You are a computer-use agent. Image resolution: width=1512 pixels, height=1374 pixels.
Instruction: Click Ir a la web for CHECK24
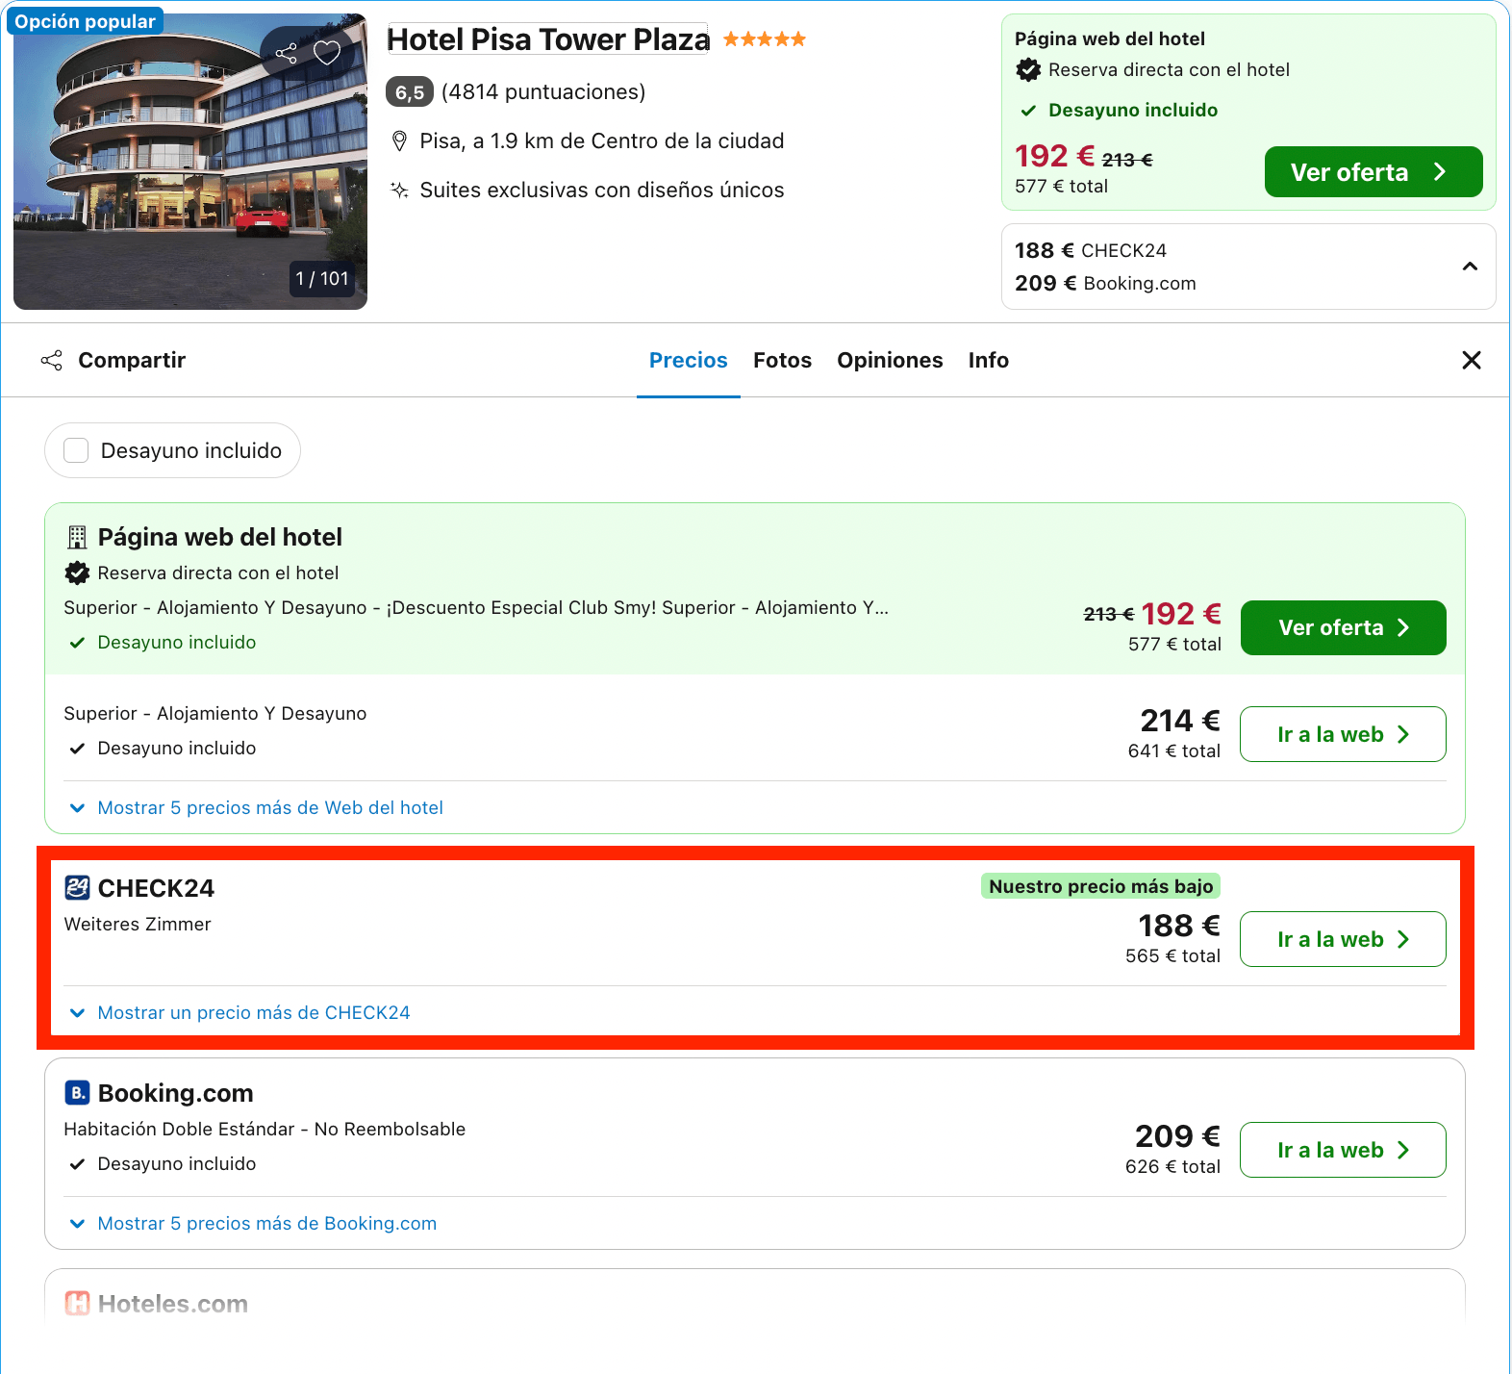1344,939
